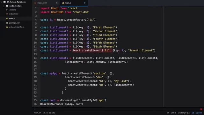Click the red X icon at bottom right
Image resolution: width=204 pixels, height=115 pixels.
(x=201, y=109)
